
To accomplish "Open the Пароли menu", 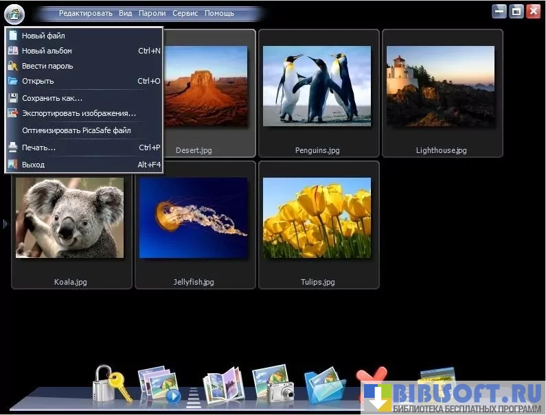I will coord(152,13).
